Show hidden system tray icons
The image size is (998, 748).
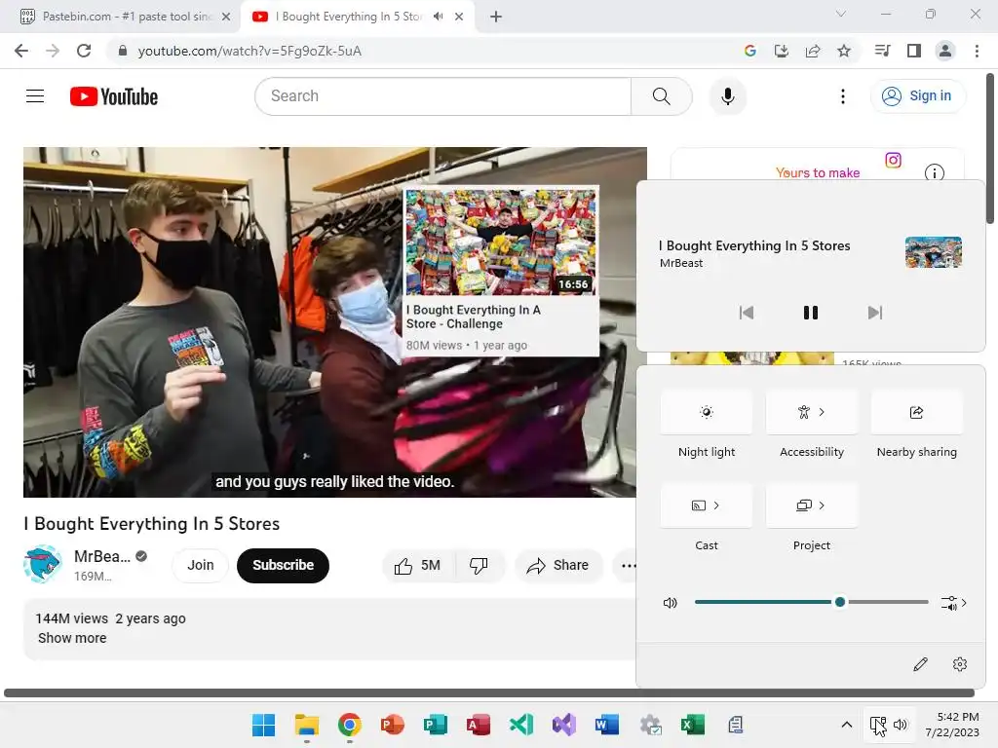pyautogui.click(x=847, y=725)
